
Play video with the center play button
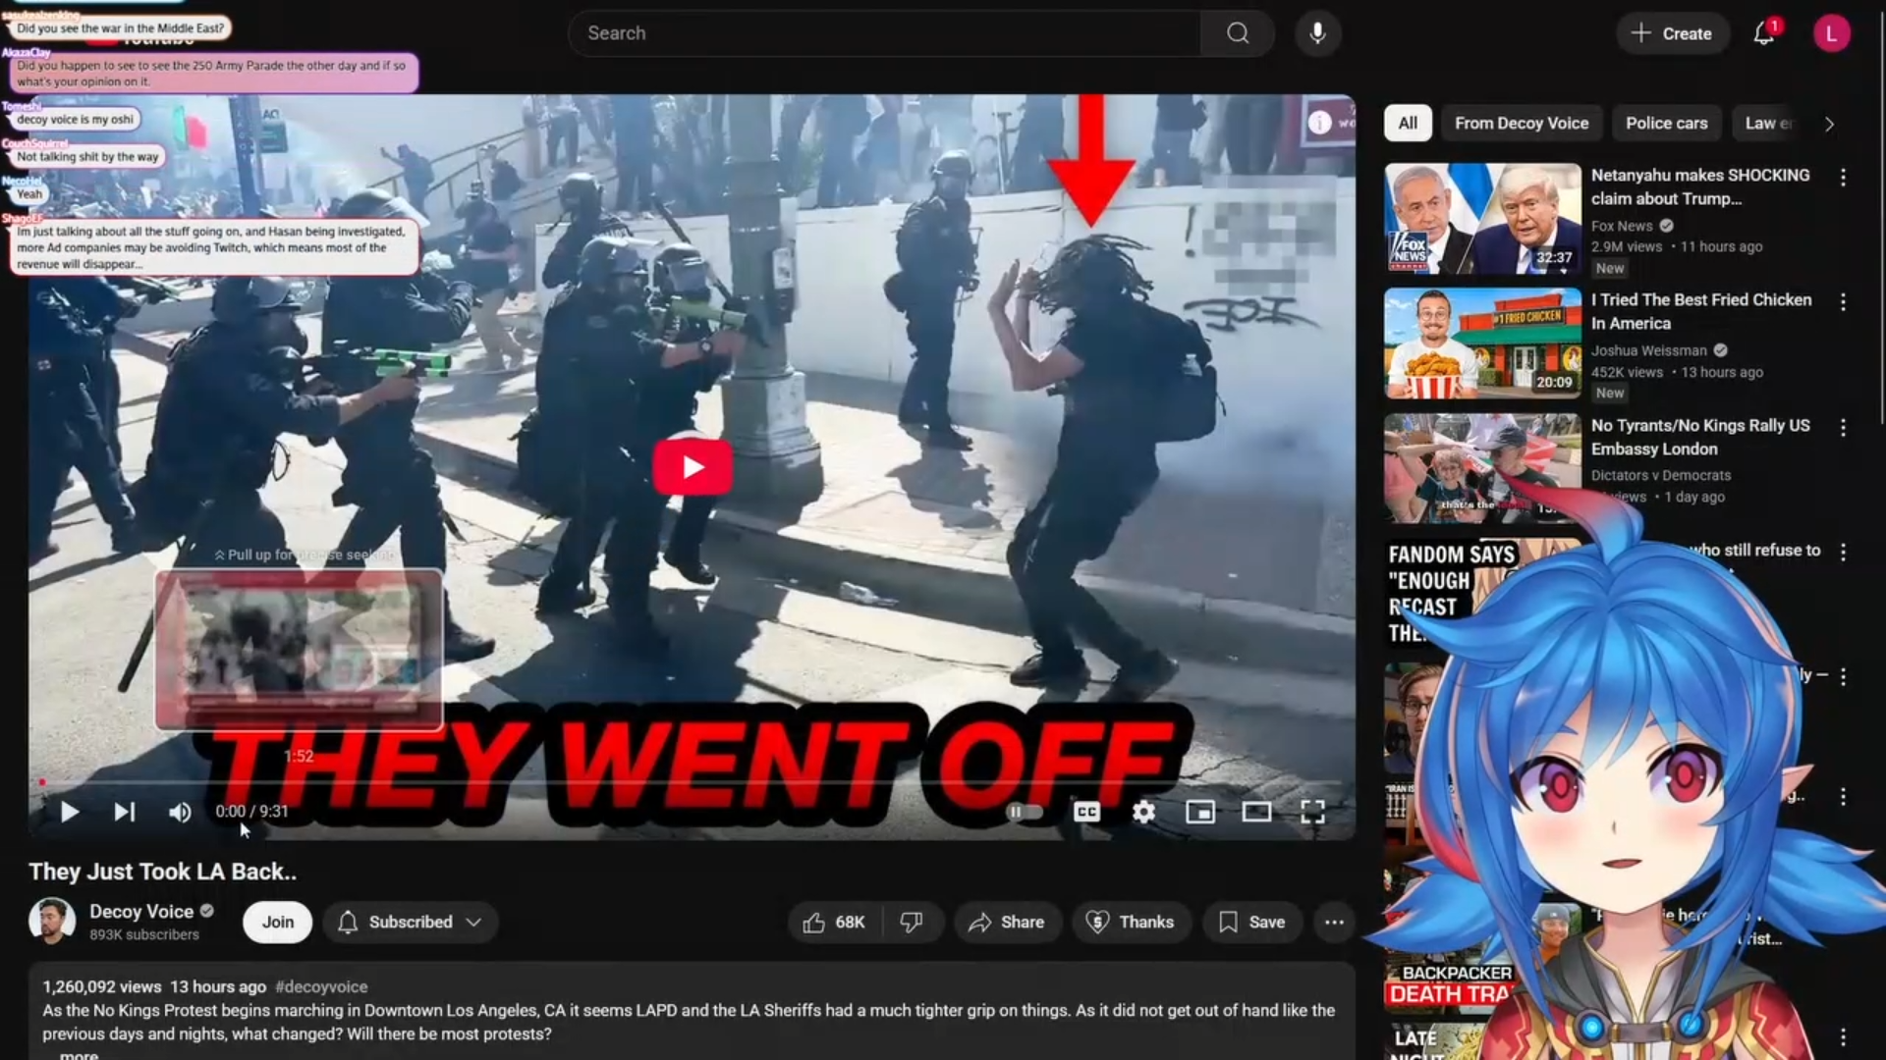click(x=693, y=467)
